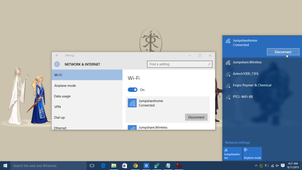
Task: Open the teal pixel-pattern app on taskbar
Action: click(x=157, y=165)
